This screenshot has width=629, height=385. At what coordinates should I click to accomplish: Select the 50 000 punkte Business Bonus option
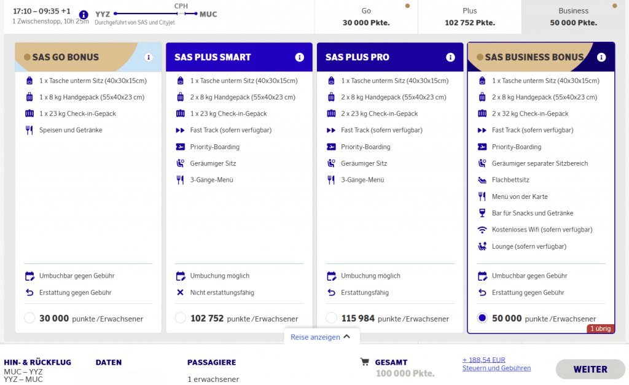(482, 318)
